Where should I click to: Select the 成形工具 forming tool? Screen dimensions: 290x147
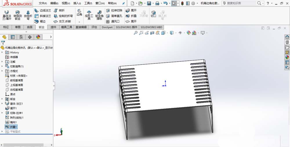pos(88,15)
